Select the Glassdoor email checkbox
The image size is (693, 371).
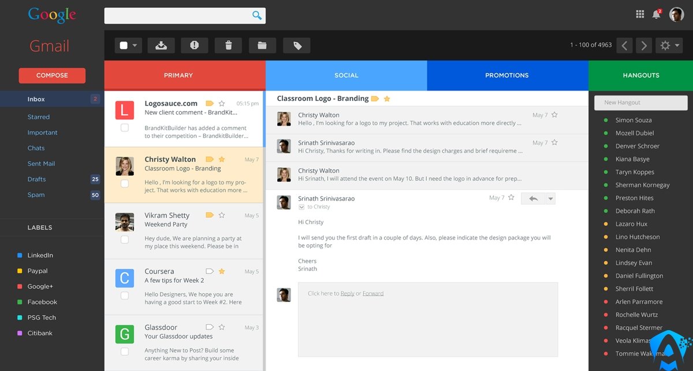(125, 351)
